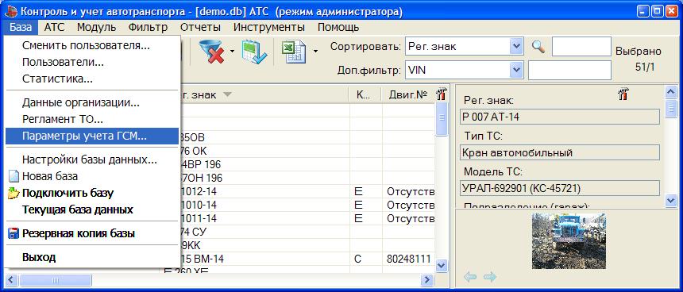Select the table row ending 4ВР 196

(307, 164)
